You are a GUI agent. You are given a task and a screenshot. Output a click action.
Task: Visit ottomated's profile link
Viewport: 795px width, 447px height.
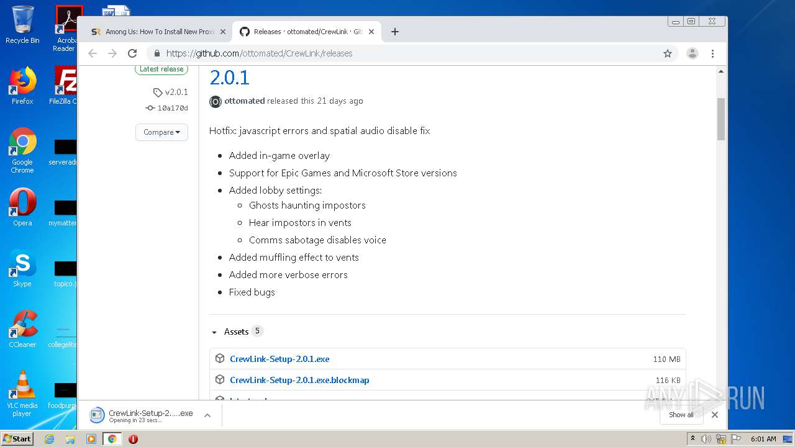click(245, 101)
